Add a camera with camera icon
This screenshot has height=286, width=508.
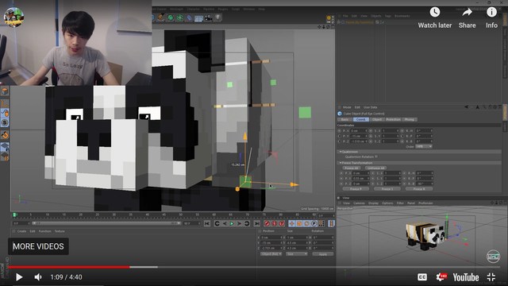208,17
